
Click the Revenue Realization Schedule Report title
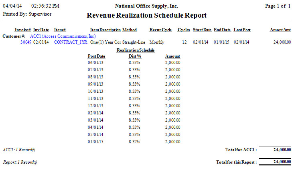pos(147,16)
